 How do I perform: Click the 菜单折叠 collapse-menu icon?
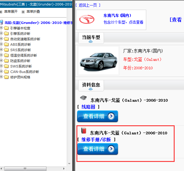(23, 12)
